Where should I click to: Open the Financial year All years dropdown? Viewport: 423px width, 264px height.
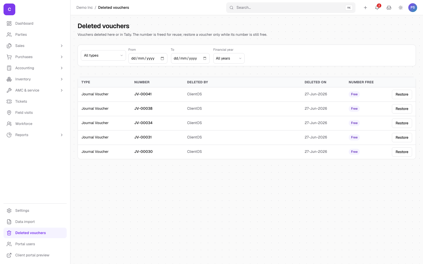[x=229, y=58]
